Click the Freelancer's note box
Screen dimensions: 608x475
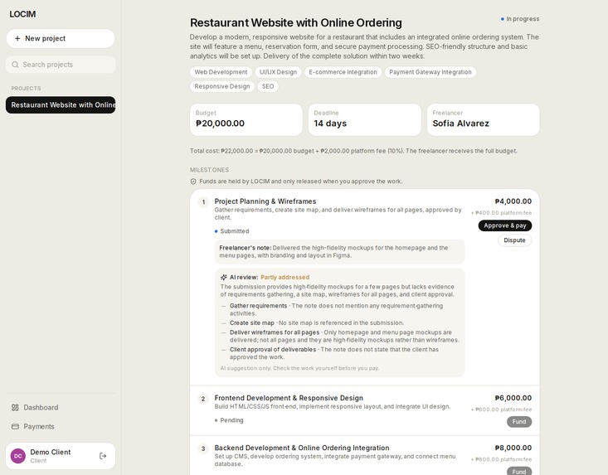coord(340,252)
